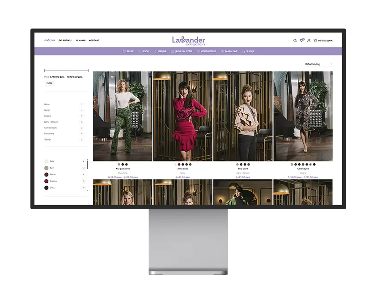The width and height of the screenshot is (377, 297).
Task: Open the Kontakt page
Action: [x=94, y=40]
